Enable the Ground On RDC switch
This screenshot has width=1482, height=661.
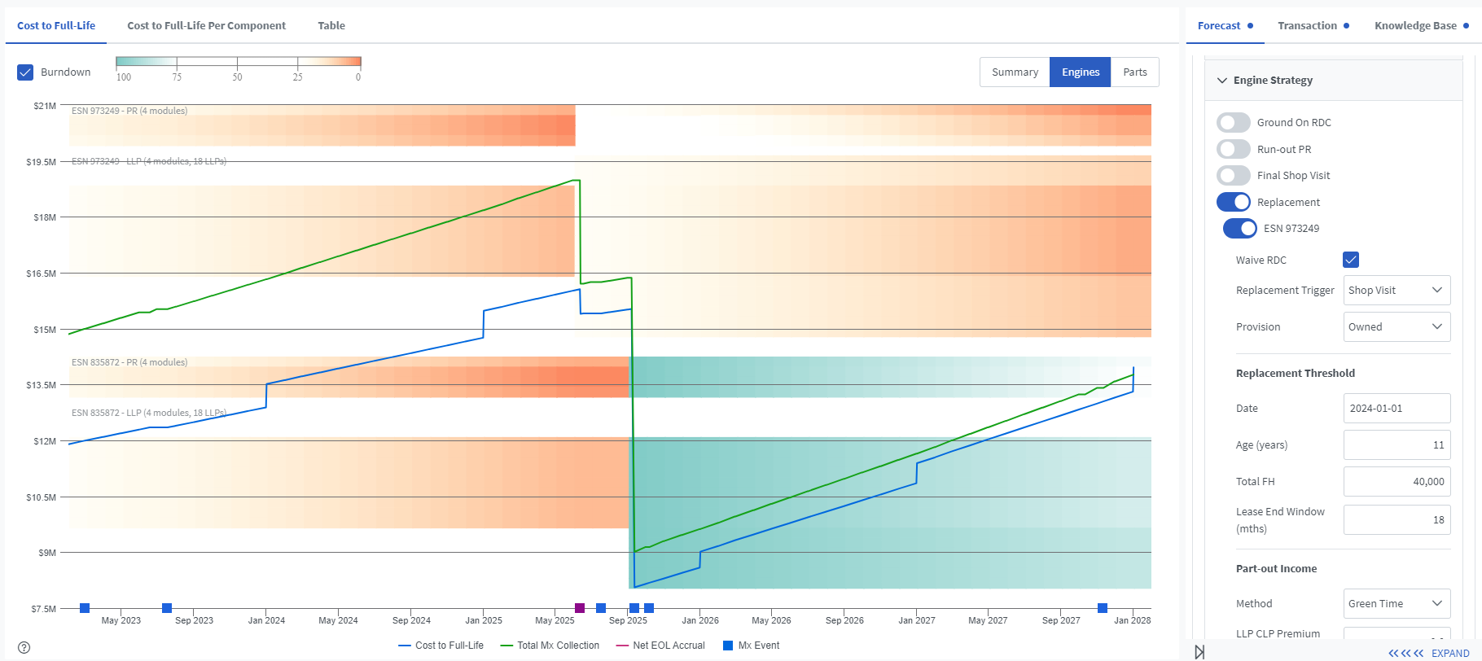(x=1234, y=123)
